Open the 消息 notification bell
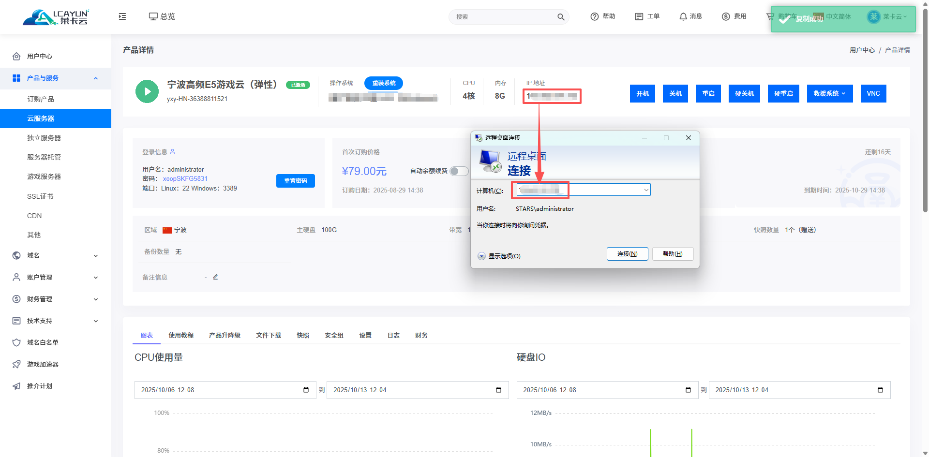Screen dimensions: 929x457 tap(683, 16)
